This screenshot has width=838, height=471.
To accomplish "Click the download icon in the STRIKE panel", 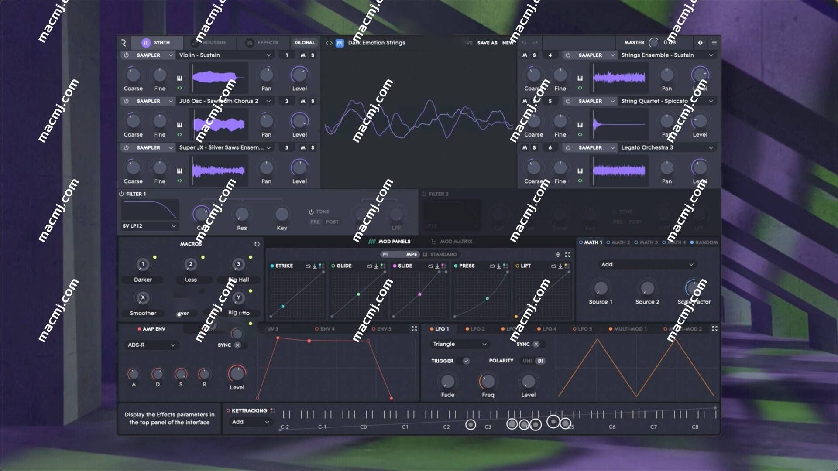I will [x=315, y=266].
